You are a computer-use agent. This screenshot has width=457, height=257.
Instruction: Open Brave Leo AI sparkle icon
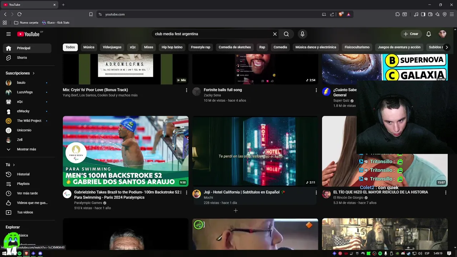437,14
